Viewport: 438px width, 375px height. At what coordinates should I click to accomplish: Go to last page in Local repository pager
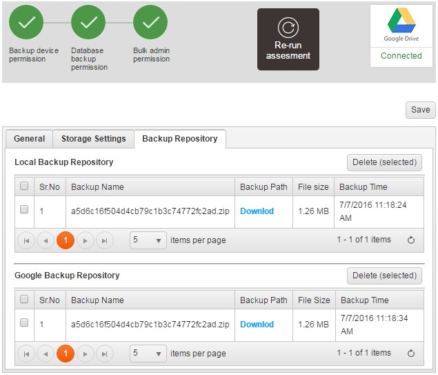(104, 240)
